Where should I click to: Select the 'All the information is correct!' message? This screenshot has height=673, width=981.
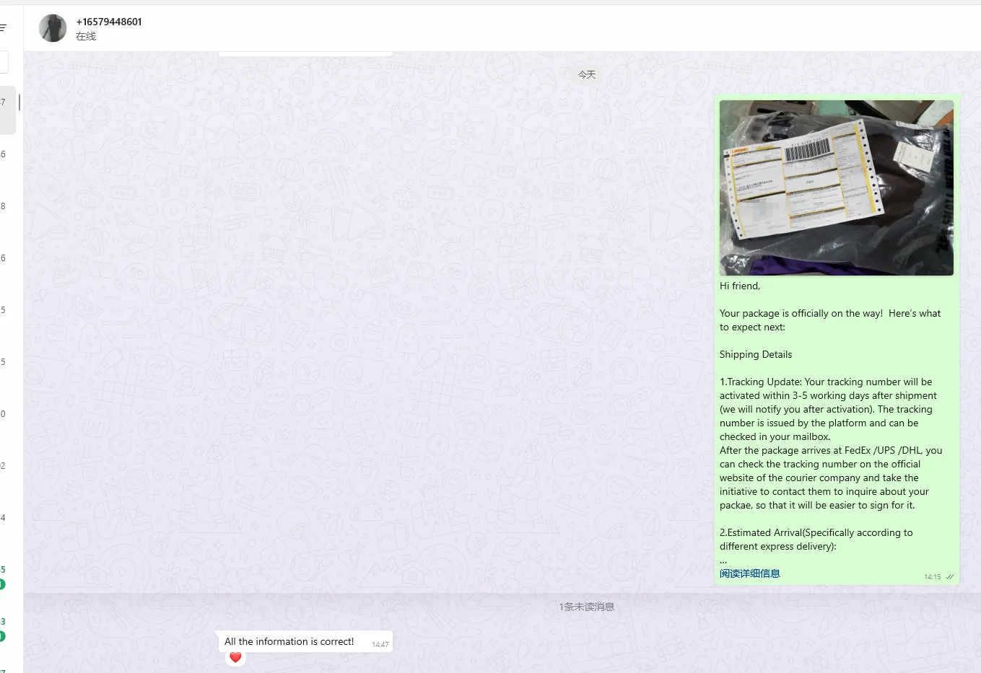(289, 641)
